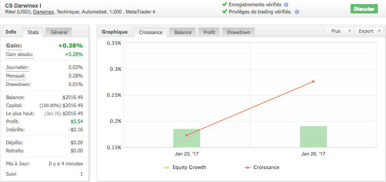Image resolution: width=386 pixels, height=182 pixels.
Task: View the Drawdown chart tab
Action: (x=239, y=32)
